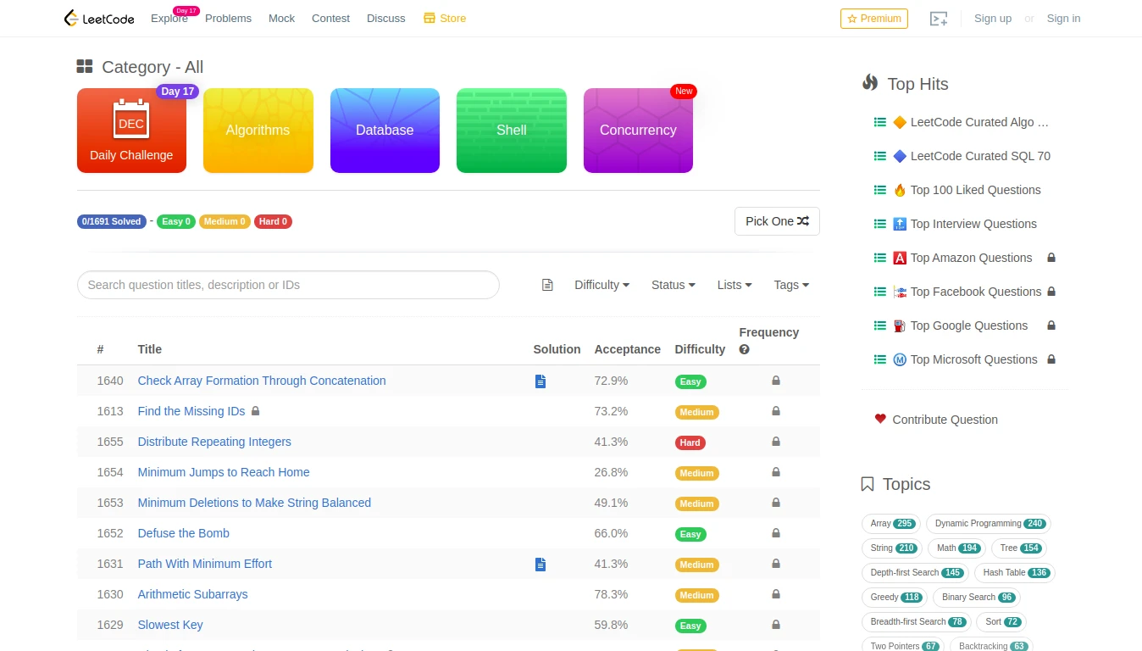Viewport: 1142px width, 651px height.
Task: Select the Database category card
Action: pos(385,131)
